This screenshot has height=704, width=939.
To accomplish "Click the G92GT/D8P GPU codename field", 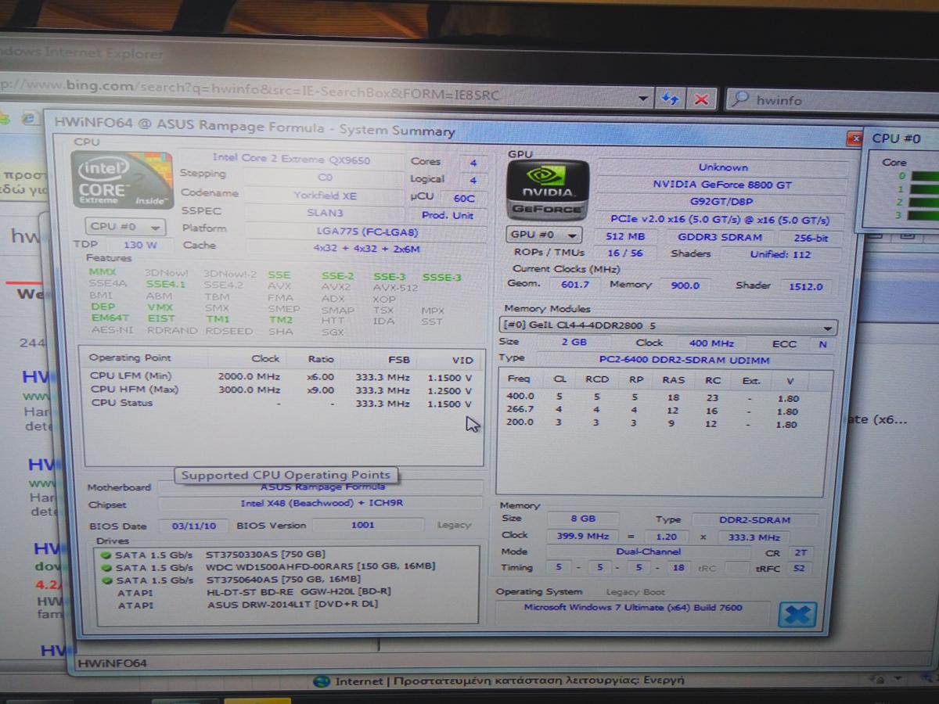I will [722, 202].
